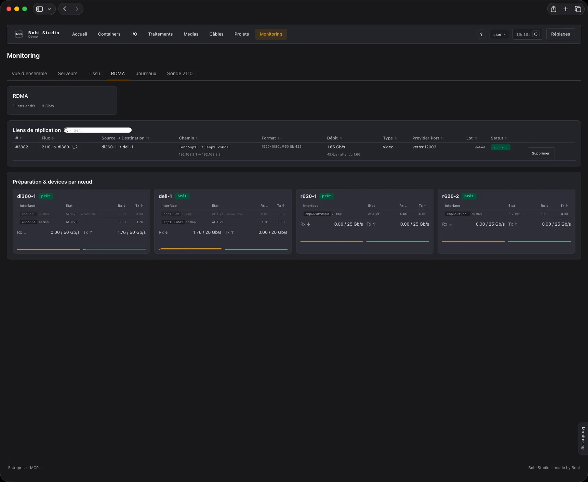Open a new tab with plus icon

[x=566, y=9]
